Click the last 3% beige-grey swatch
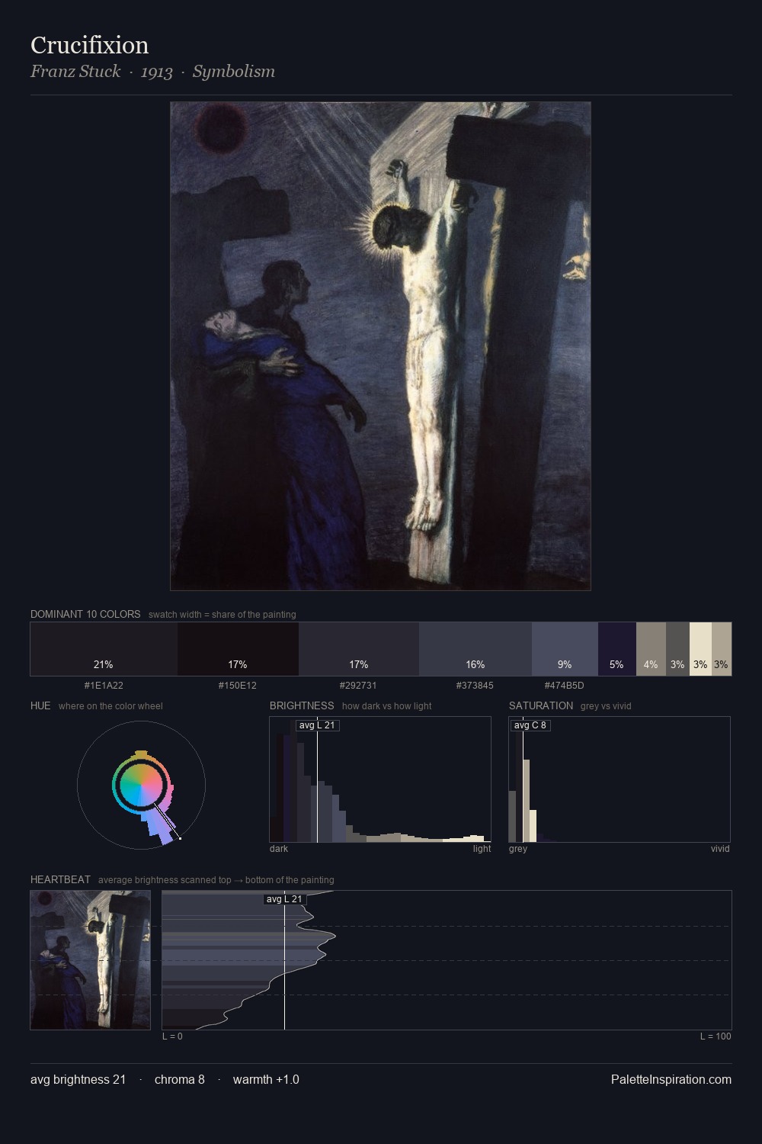This screenshot has width=762, height=1144. [722, 649]
